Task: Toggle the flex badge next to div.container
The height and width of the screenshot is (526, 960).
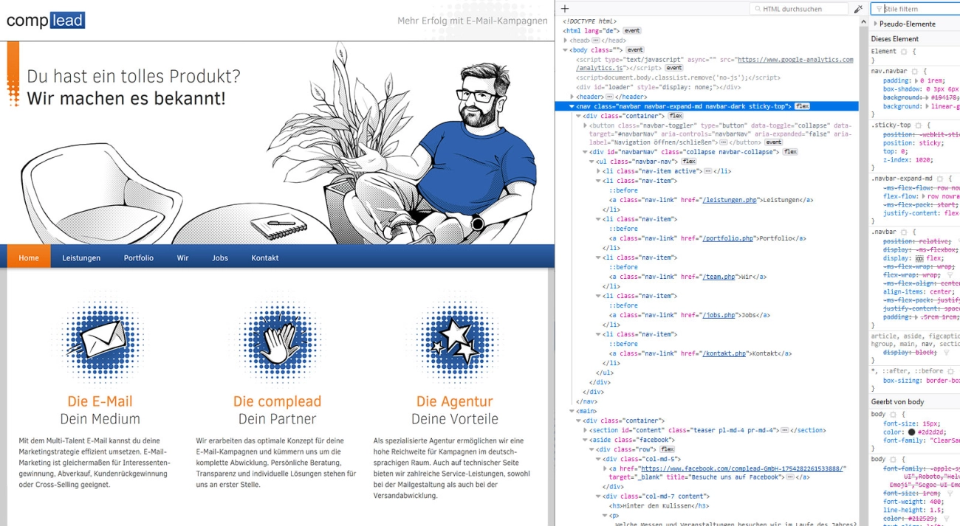Action: [675, 116]
